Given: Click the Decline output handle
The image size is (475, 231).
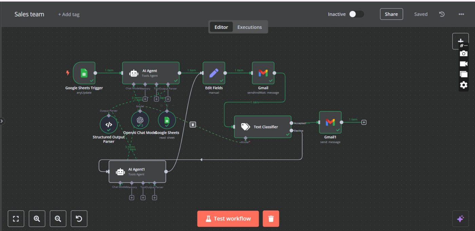Looking at the screenshot, I should pos(291,130).
